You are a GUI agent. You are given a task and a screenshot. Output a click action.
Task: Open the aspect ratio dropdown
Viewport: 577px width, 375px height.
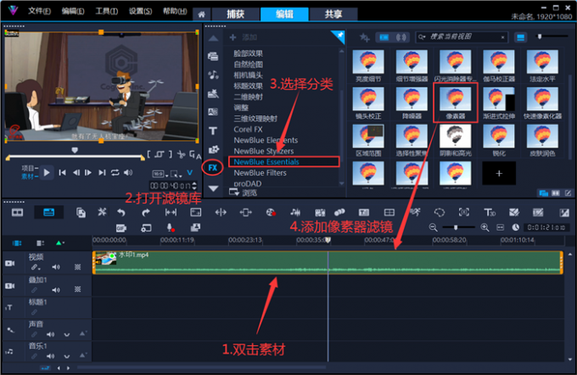[160, 174]
